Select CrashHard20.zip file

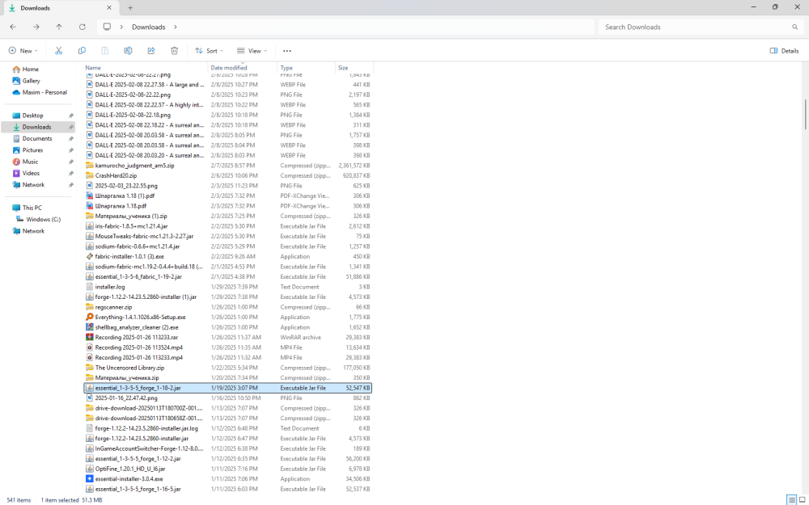[x=227, y=175]
